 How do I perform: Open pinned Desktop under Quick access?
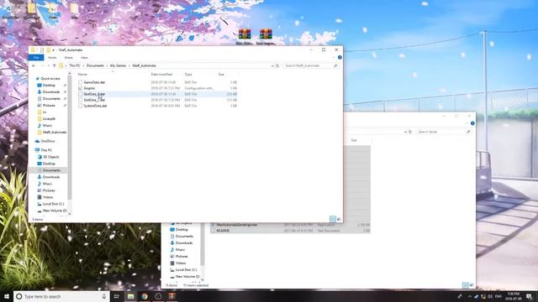tap(49, 86)
